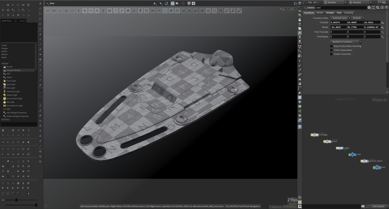Screen dimensions: 389x209
Task: Click Add 3Delight Properties tool
Action: (x=16, y=113)
